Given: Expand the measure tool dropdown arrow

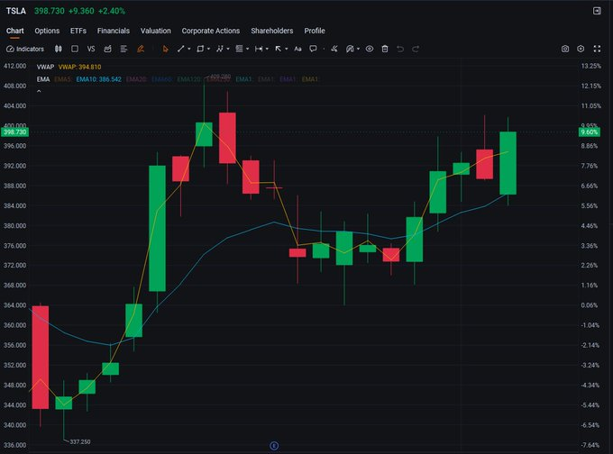Looking at the screenshot, I should click(268, 49).
